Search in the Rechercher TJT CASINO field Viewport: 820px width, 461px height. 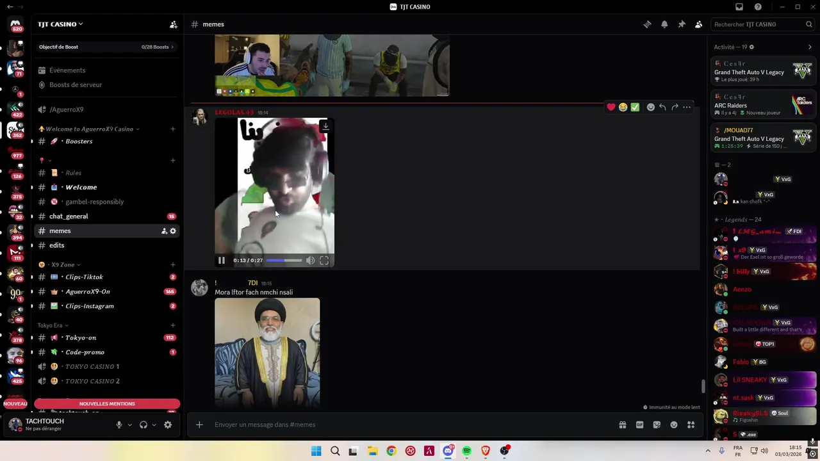(x=762, y=24)
